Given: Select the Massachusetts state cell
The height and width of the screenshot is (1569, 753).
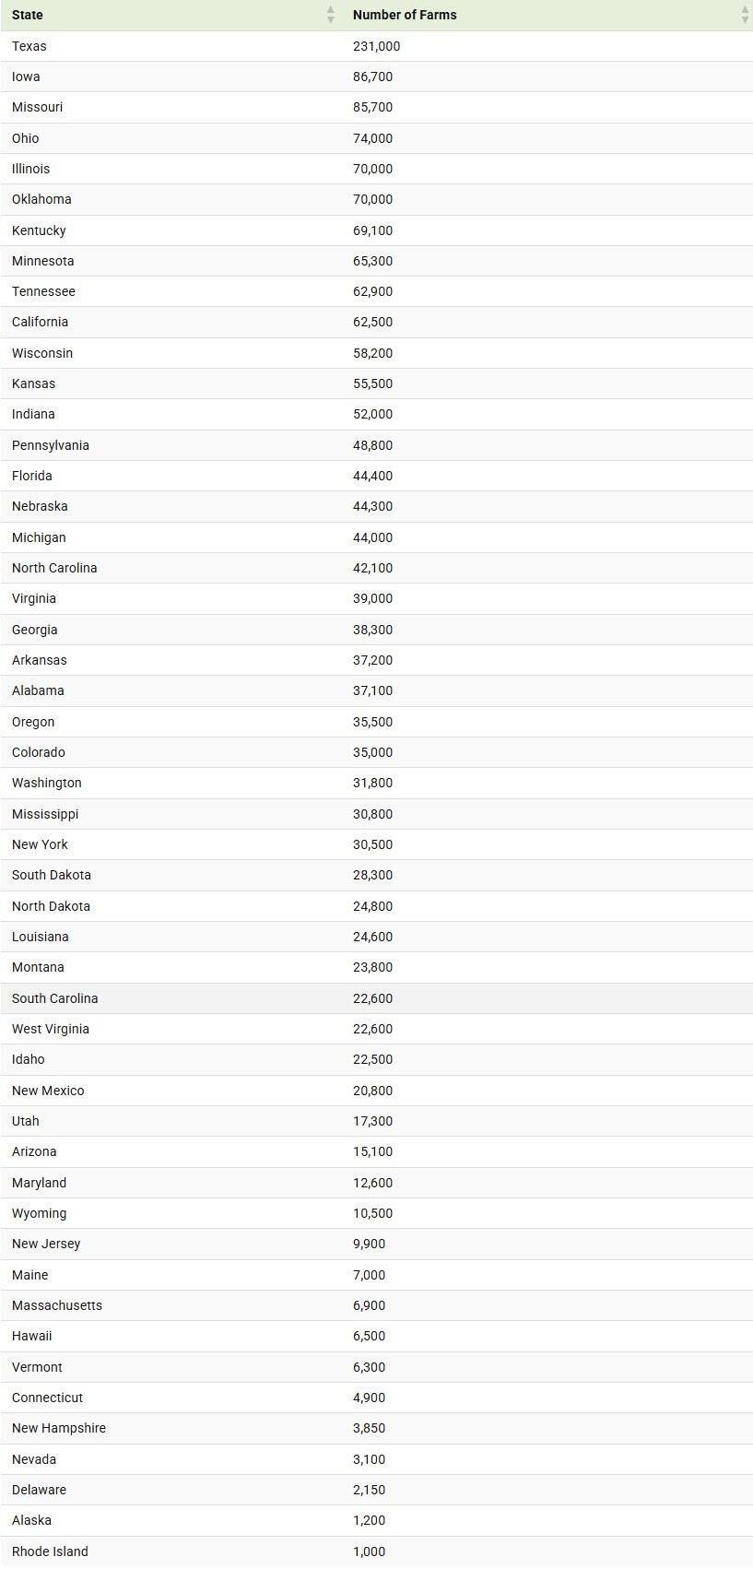Looking at the screenshot, I should pyautogui.click(x=57, y=1305).
